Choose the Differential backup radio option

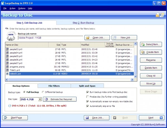43,92
